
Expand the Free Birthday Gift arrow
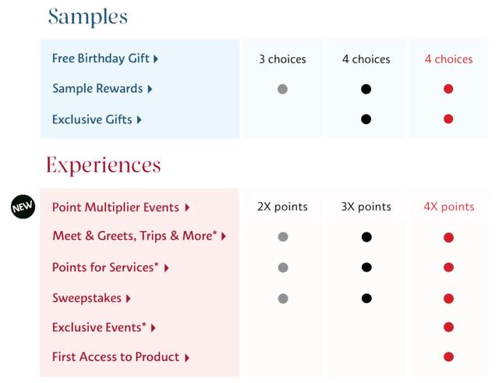(x=156, y=59)
